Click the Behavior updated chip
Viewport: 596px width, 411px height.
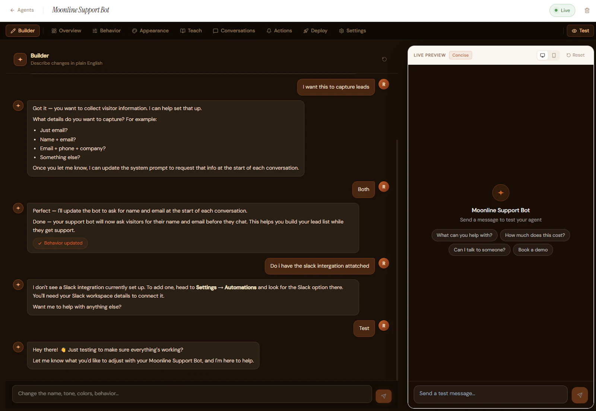point(60,243)
